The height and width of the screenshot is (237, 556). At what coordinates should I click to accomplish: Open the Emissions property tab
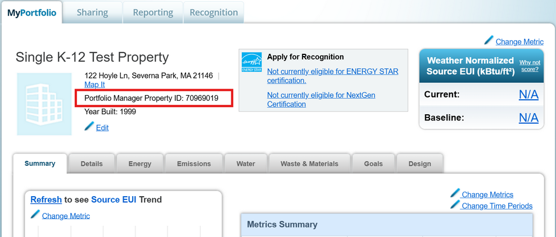pyautogui.click(x=194, y=164)
